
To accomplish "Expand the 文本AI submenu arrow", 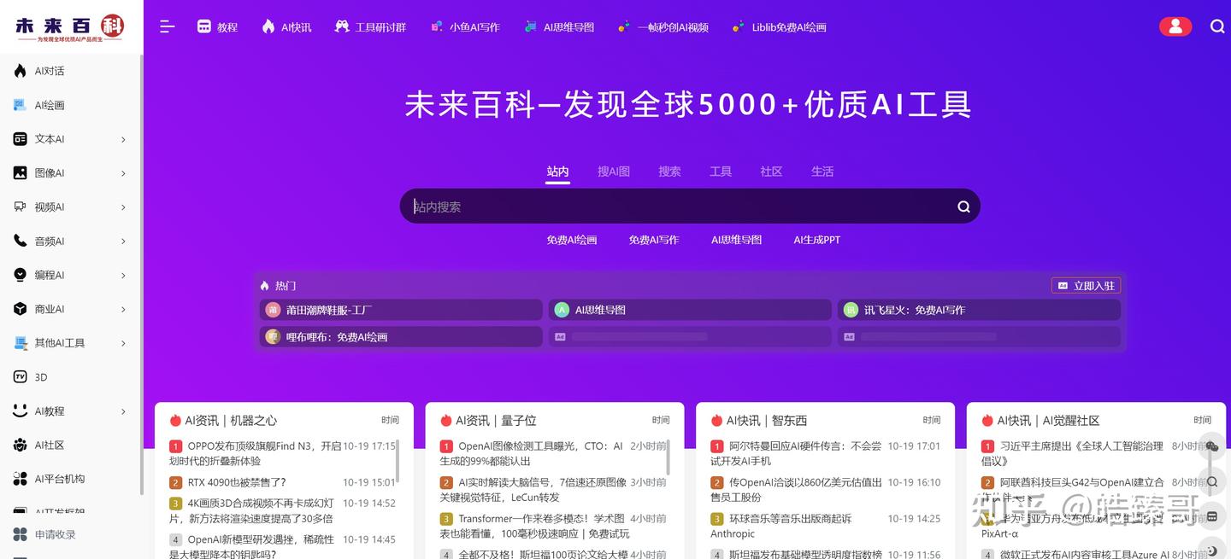I will click(x=123, y=139).
